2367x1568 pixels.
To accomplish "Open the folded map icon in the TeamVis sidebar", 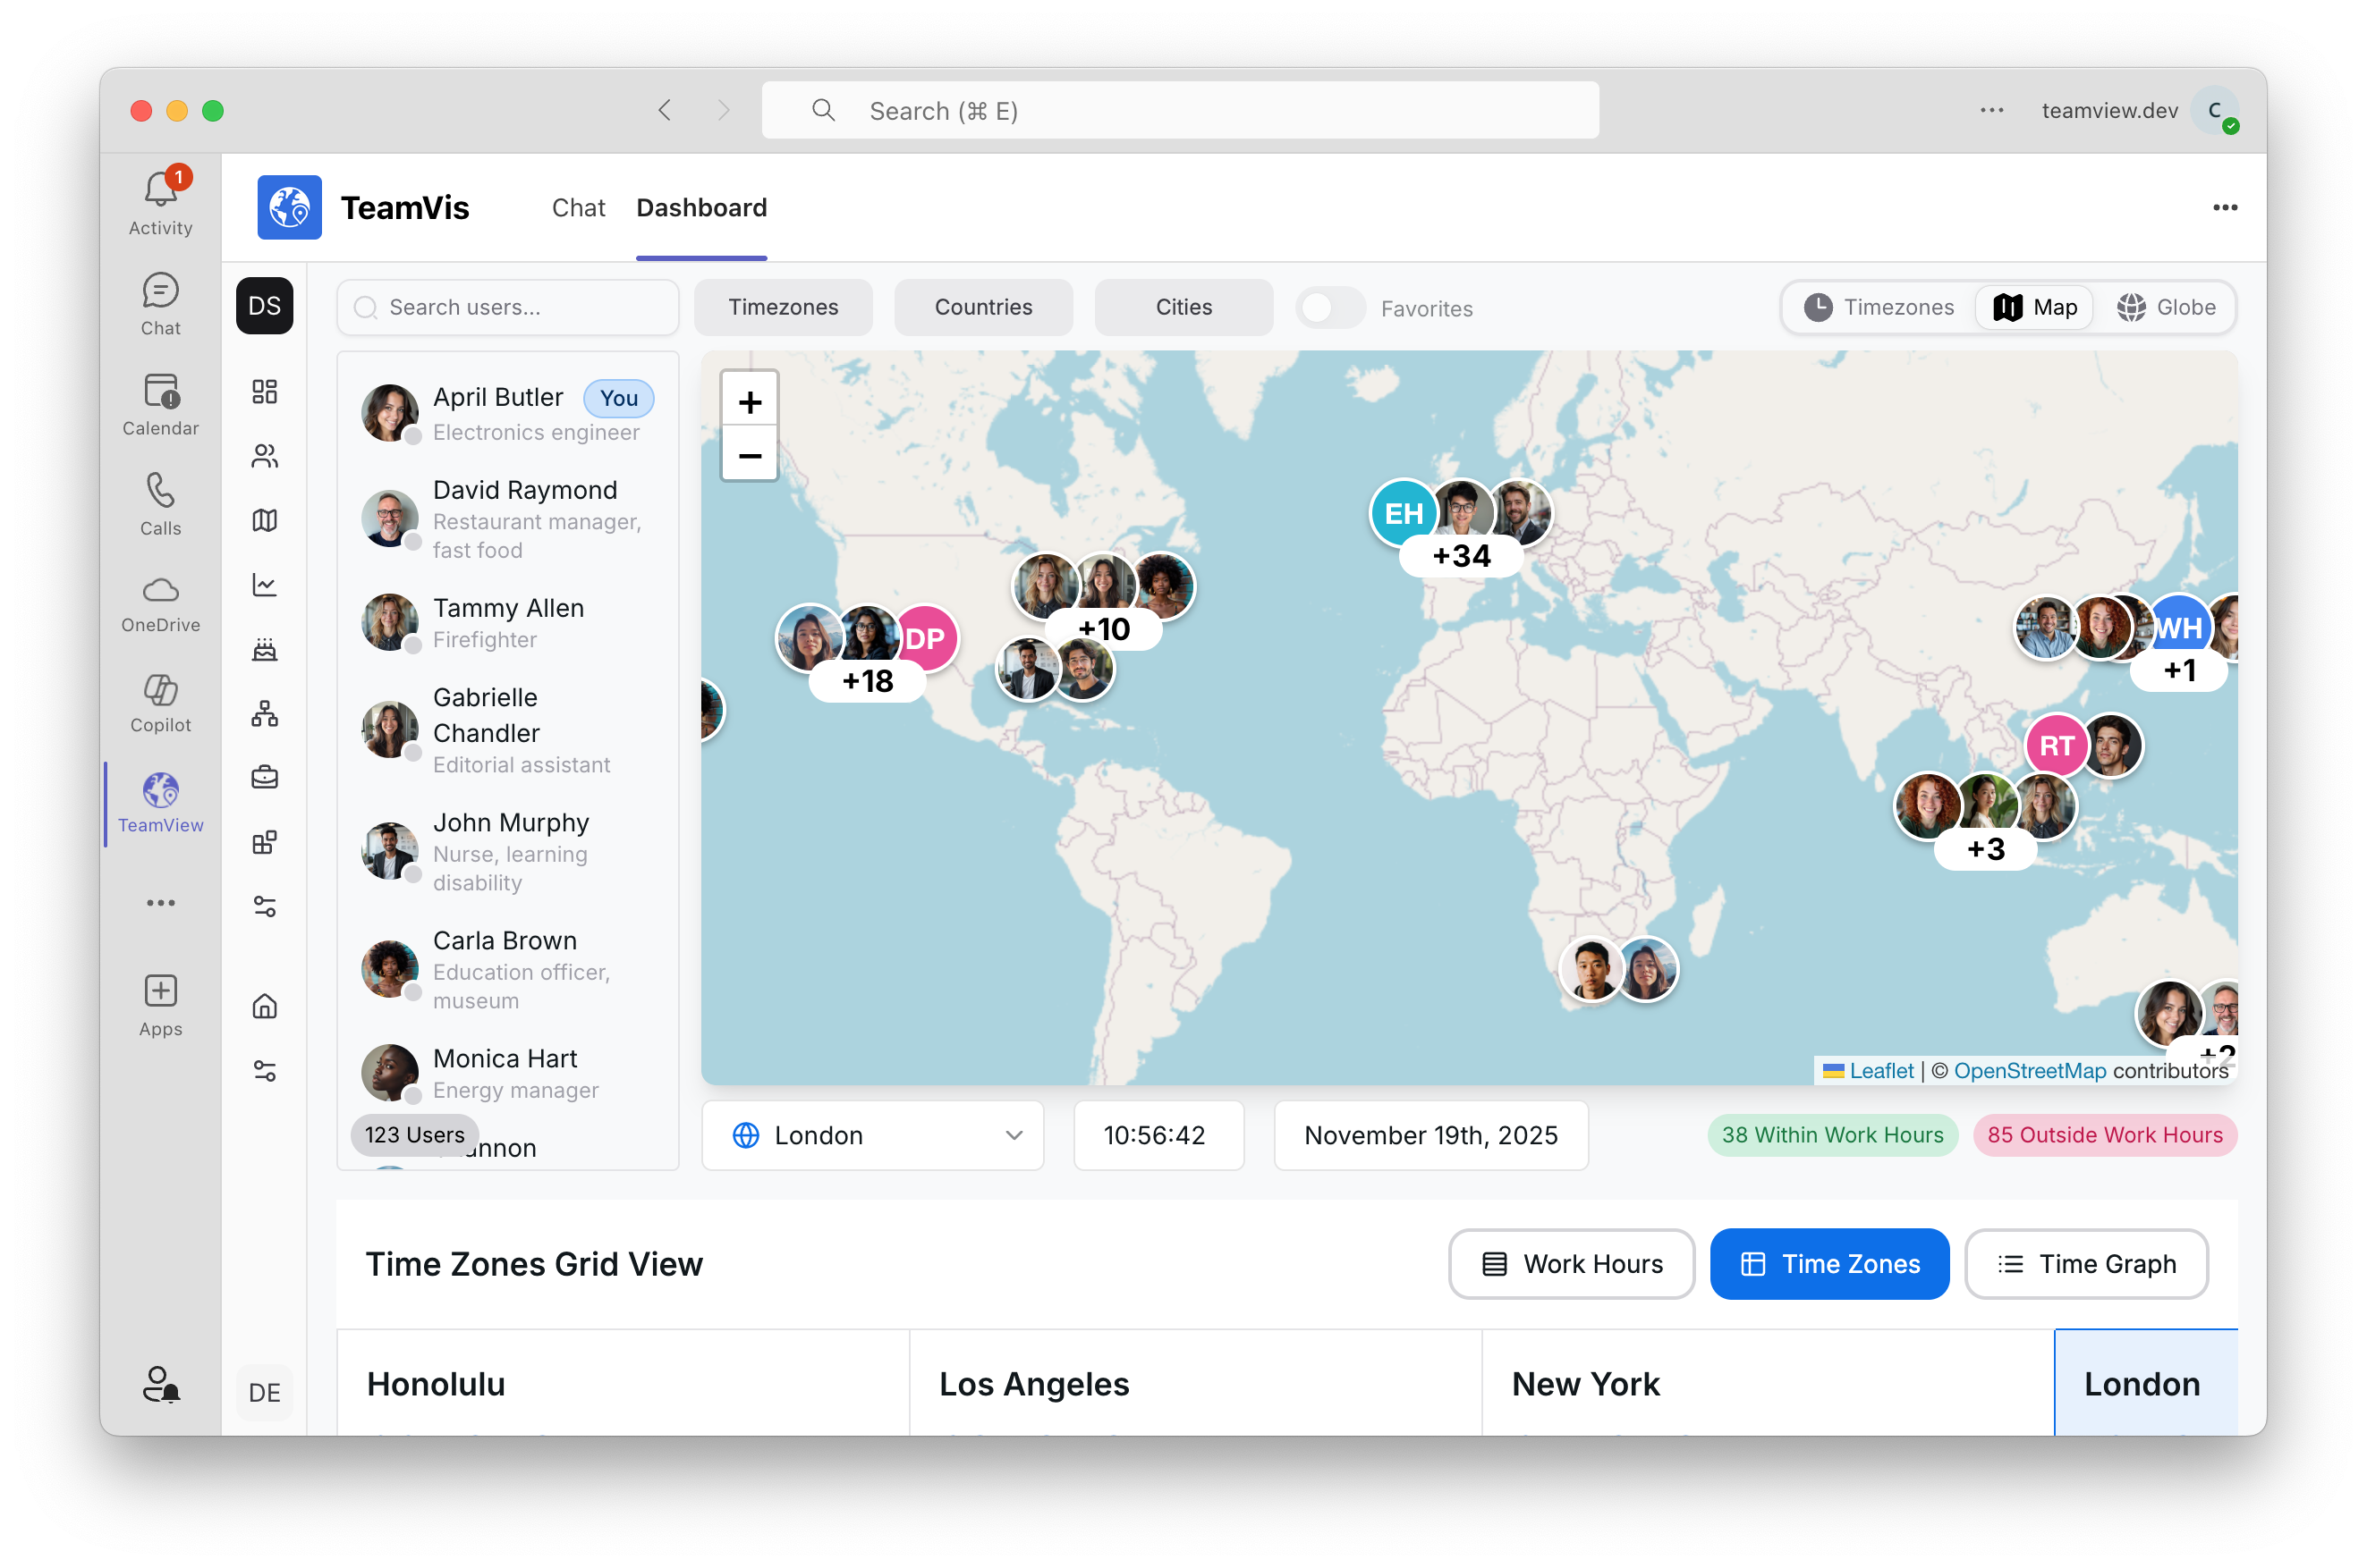I will (x=264, y=520).
